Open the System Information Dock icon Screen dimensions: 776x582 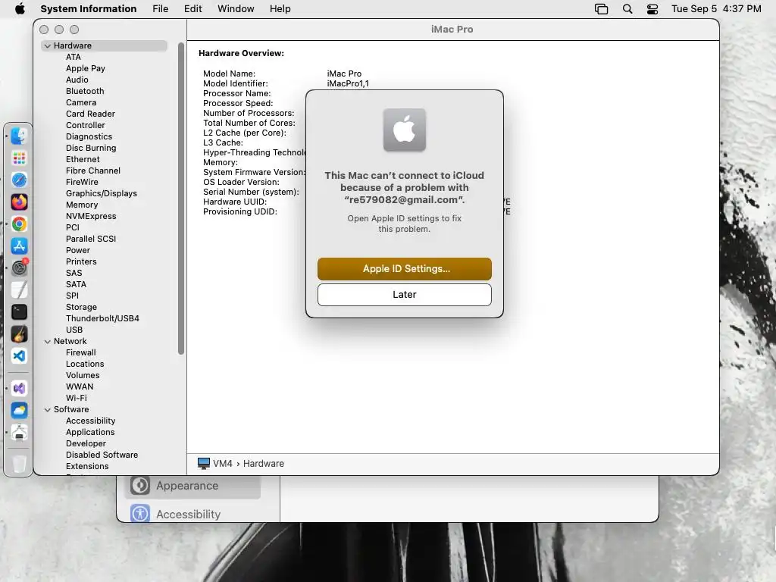click(19, 433)
